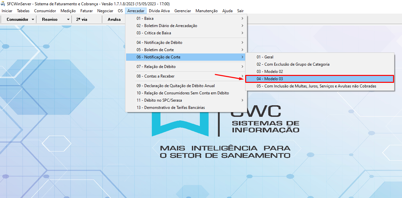The height and width of the screenshot is (198, 402).
Task: Open the Dívida Ativa menu
Action: click(x=159, y=11)
